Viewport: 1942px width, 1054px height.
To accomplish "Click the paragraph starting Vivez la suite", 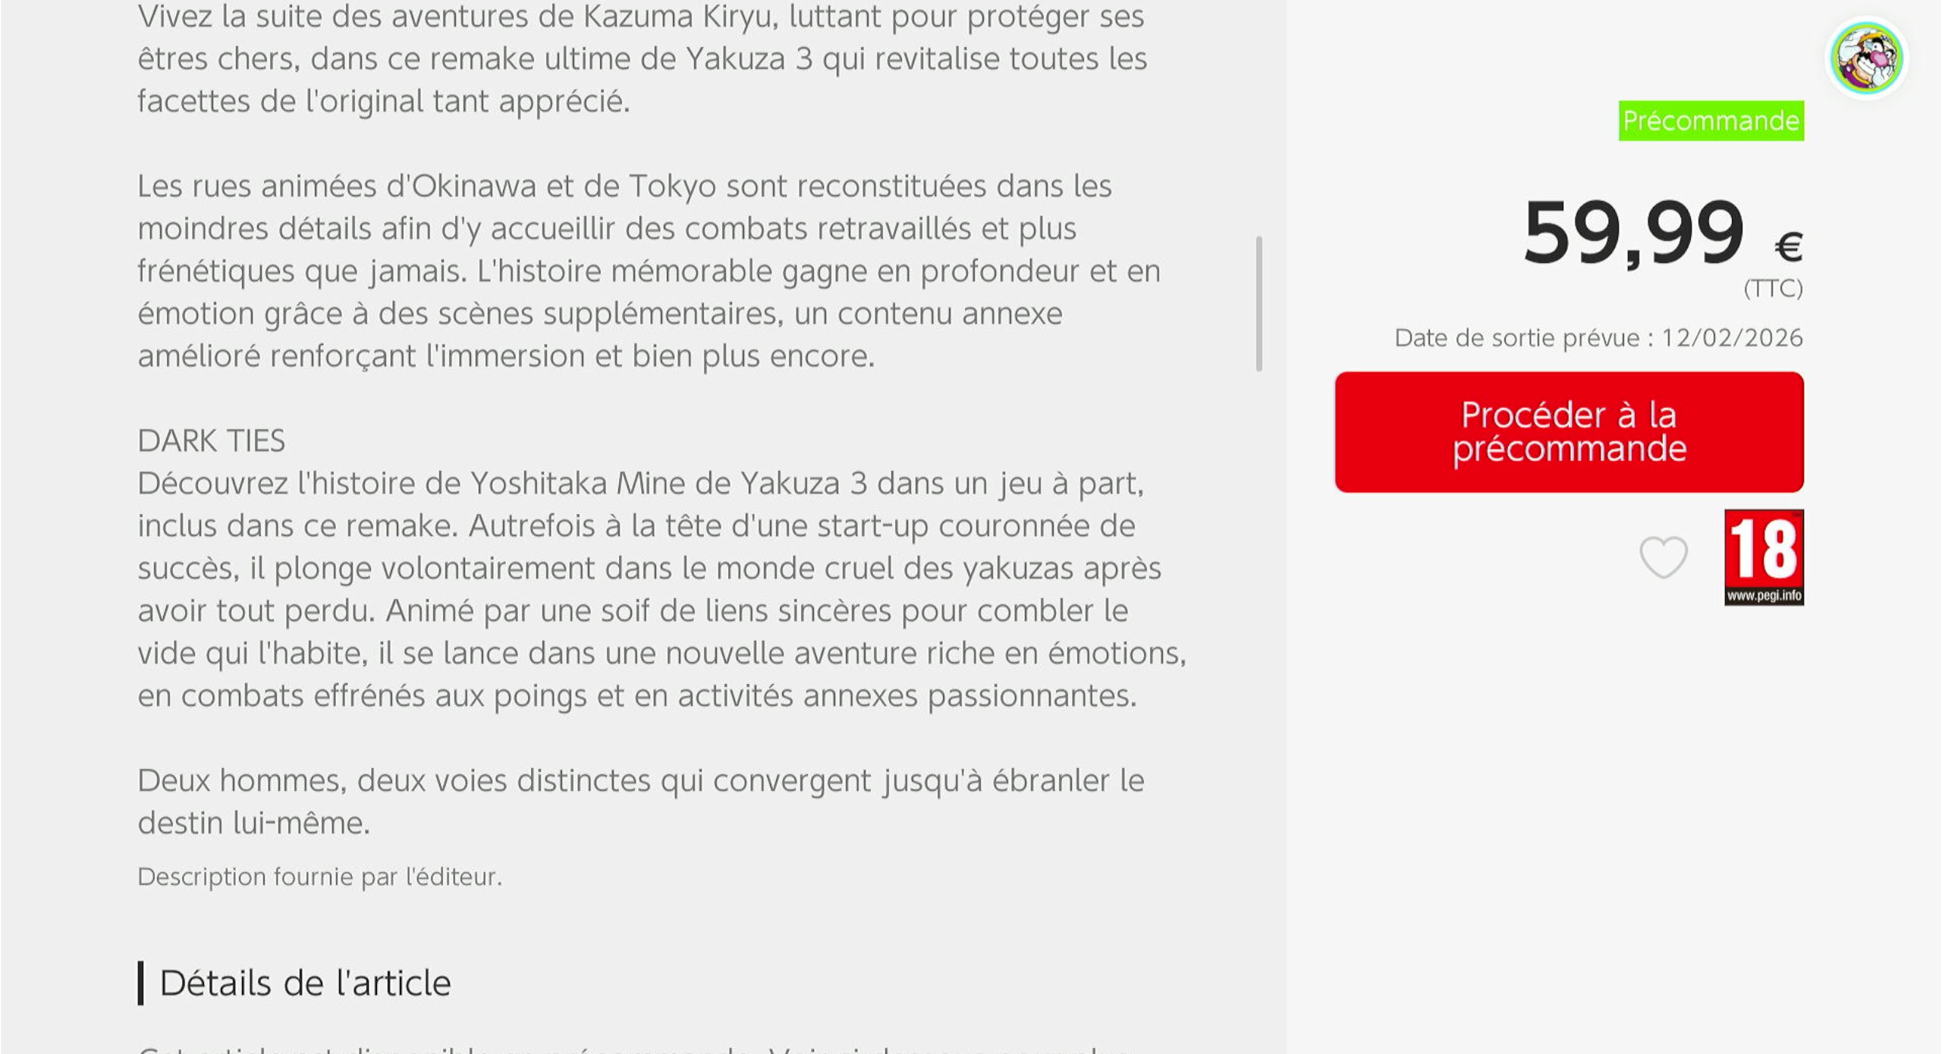I will pos(642,58).
